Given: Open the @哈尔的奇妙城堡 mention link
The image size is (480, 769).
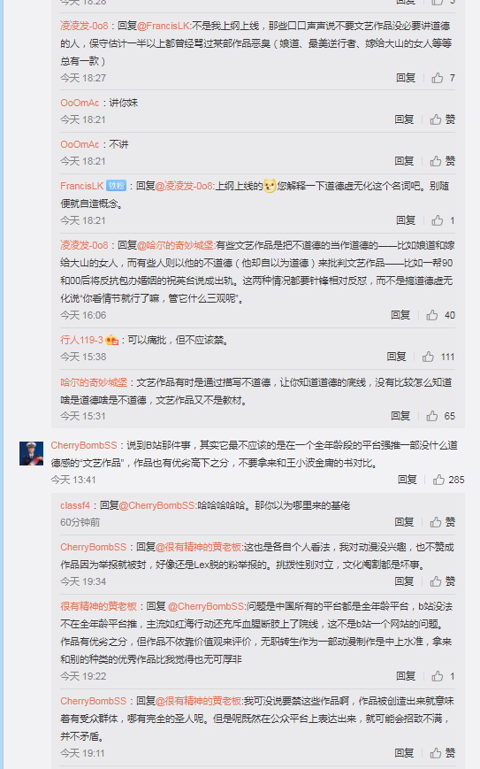Looking at the screenshot, I should [x=176, y=245].
